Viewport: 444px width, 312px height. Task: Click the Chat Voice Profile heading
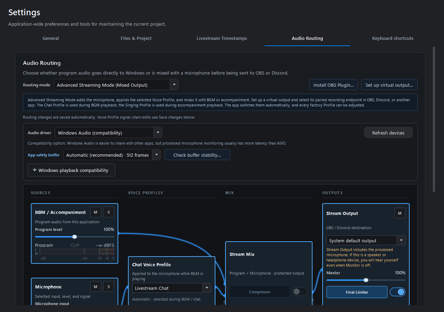pos(152,265)
